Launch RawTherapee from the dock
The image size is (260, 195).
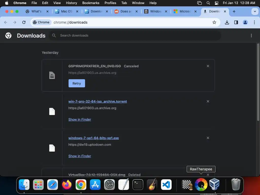[201, 185]
